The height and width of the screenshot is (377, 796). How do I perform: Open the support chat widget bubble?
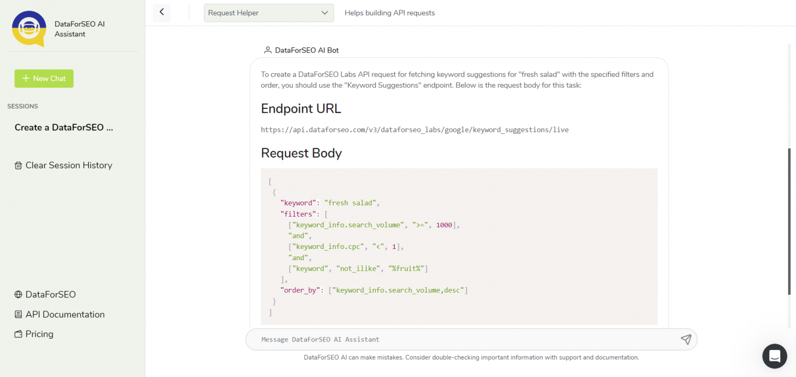(x=775, y=356)
